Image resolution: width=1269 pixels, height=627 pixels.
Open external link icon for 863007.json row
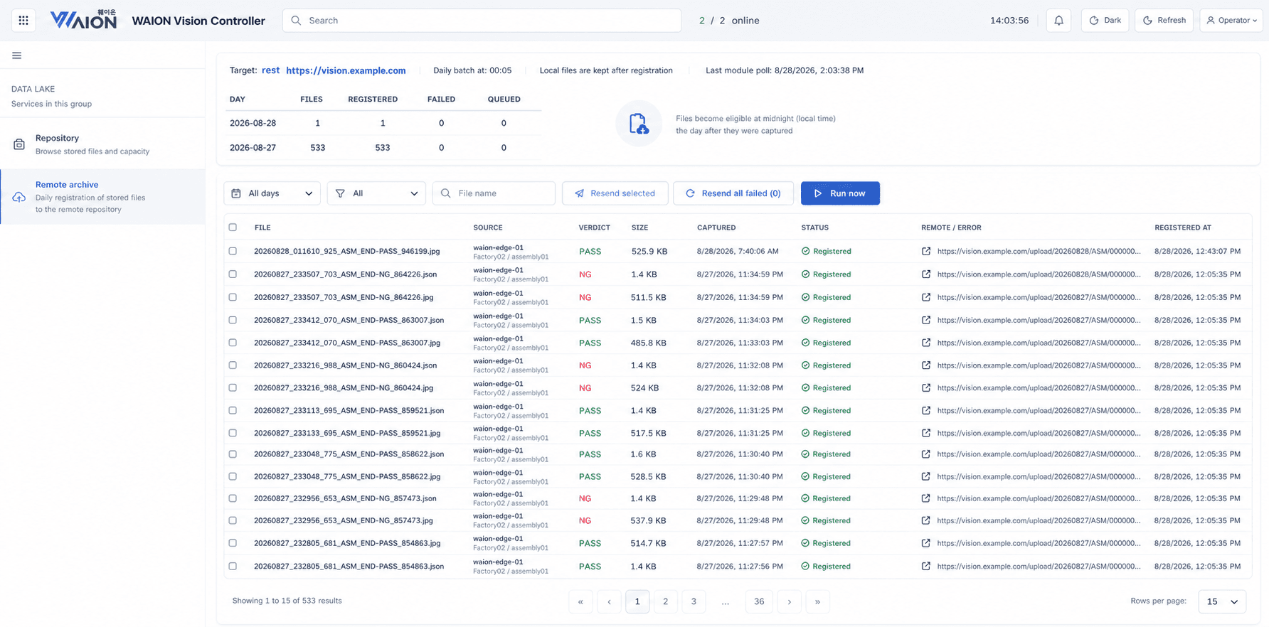[926, 320]
